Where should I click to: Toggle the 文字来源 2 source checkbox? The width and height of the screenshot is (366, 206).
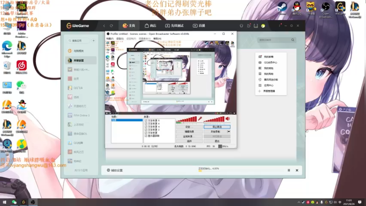[x=146, y=130]
